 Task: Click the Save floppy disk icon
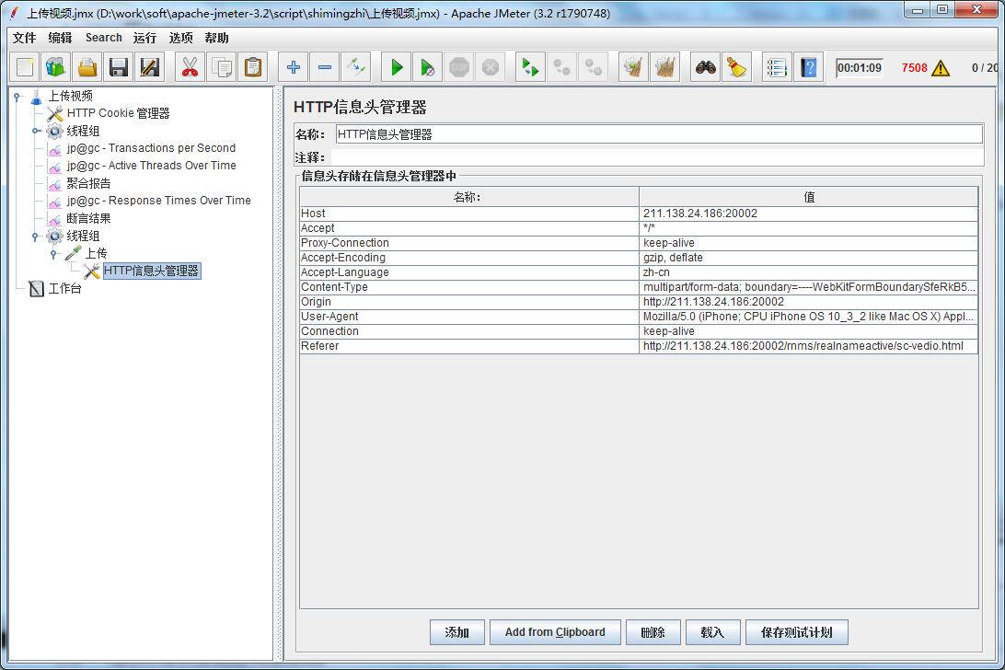[119, 67]
